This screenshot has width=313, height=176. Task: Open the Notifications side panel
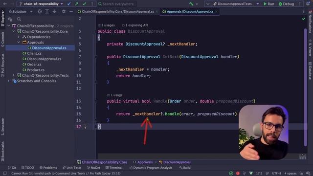pos(310,22)
